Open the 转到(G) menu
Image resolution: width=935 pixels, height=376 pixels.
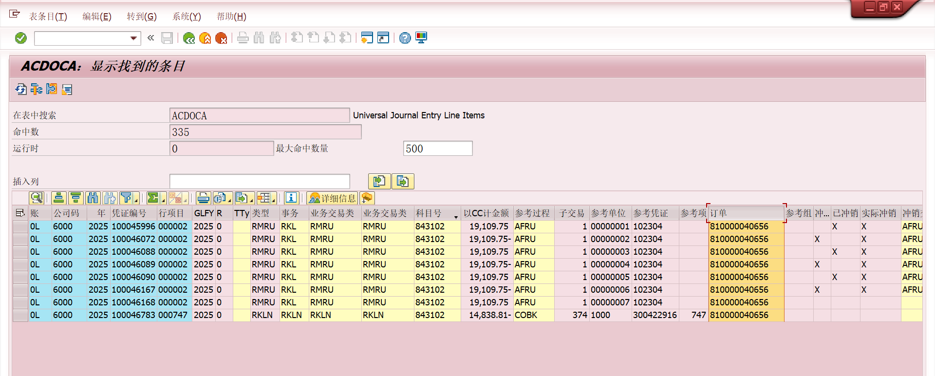141,17
